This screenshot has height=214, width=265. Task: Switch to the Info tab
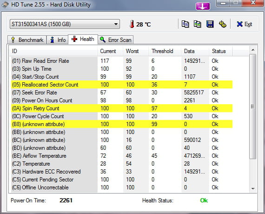pyautogui.click(x=58, y=40)
